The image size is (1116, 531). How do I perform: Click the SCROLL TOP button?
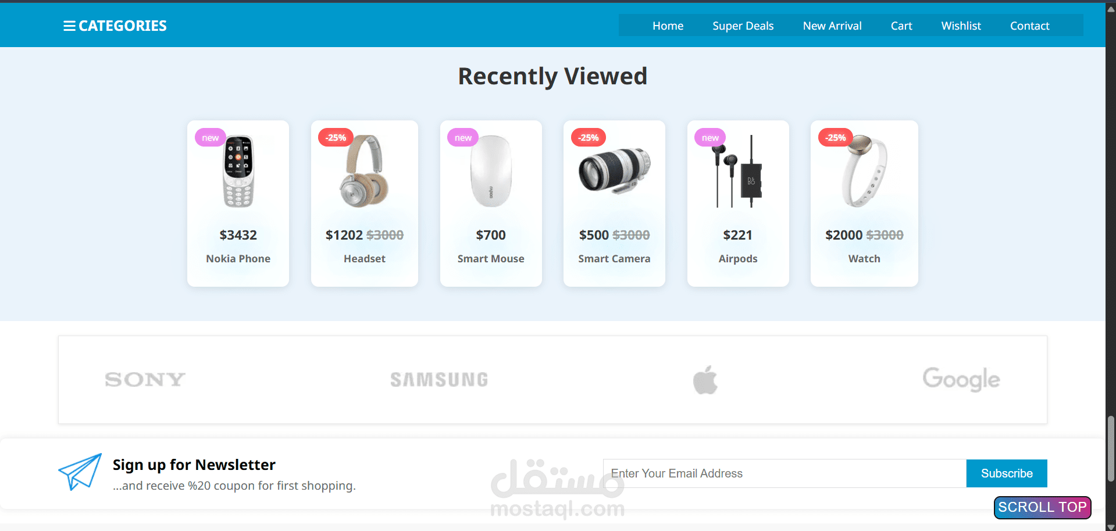[1042, 507]
